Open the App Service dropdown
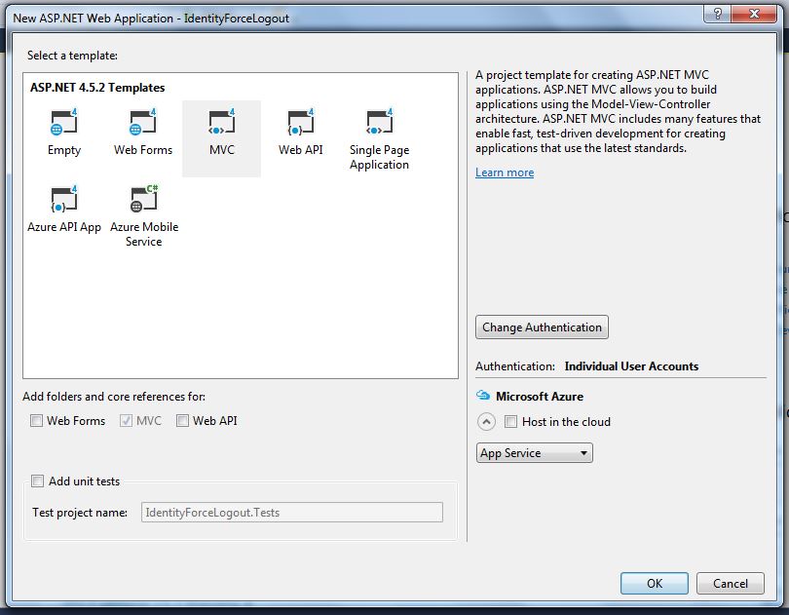Viewport: 789px width, 615px height. [535, 453]
